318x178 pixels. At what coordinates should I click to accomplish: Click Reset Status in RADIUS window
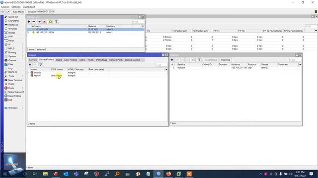coord(211,60)
